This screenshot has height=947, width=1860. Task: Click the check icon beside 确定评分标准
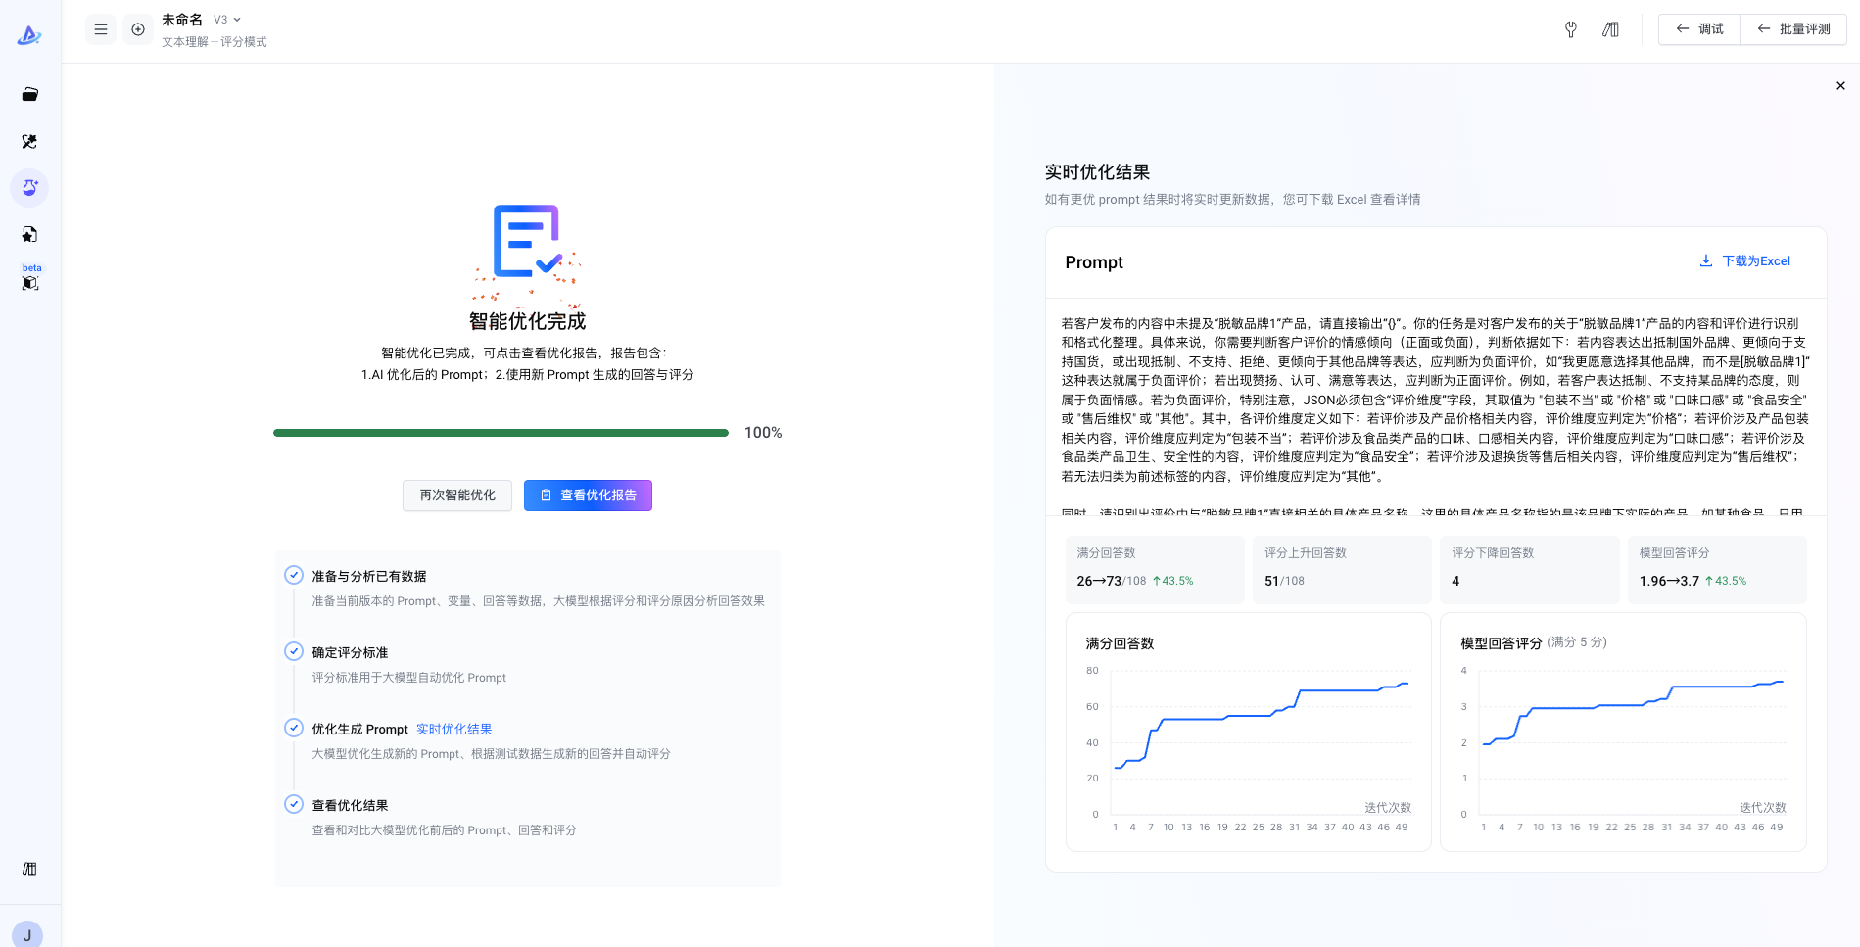pyautogui.click(x=294, y=651)
